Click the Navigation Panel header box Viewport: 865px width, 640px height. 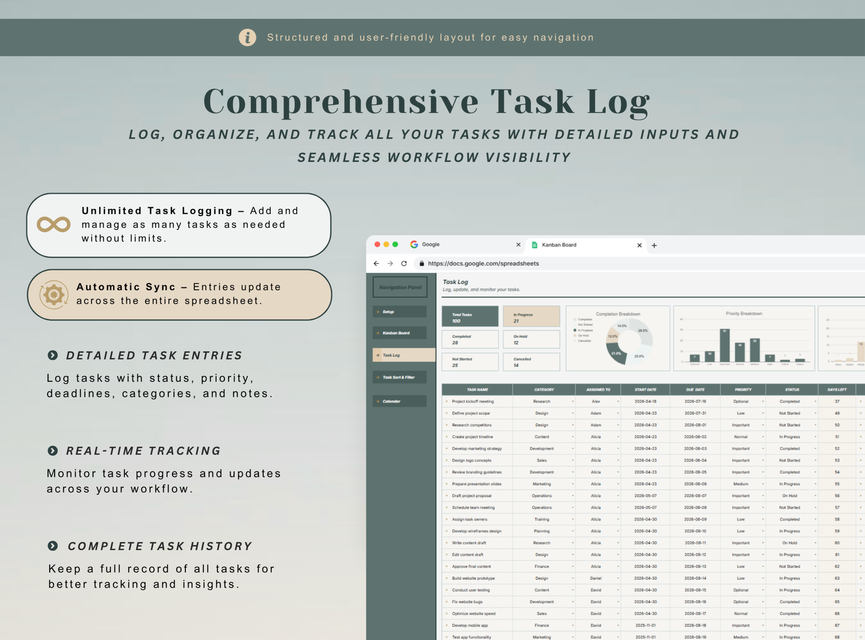point(400,287)
